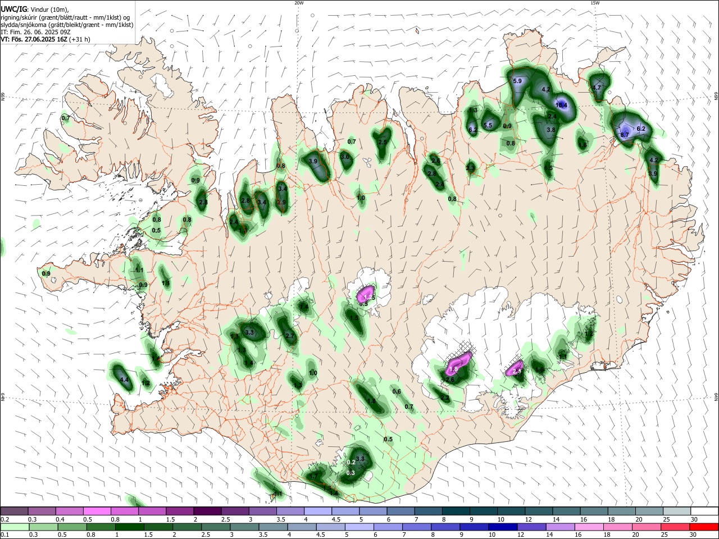This screenshot has width=719, height=539.
Task: Click the 3.8 precipitation value
Action: 551,130
